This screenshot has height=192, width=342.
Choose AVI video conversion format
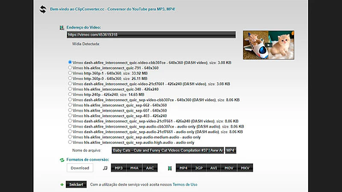(x=213, y=168)
